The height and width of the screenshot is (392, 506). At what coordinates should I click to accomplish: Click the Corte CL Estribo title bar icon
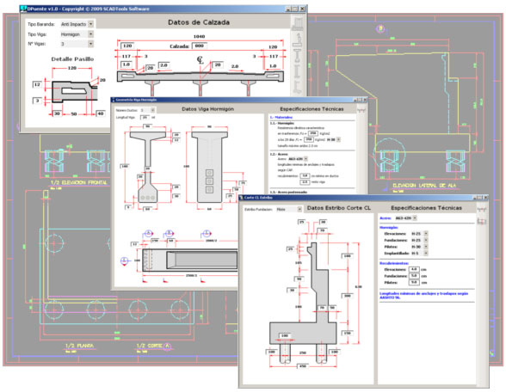click(x=241, y=198)
